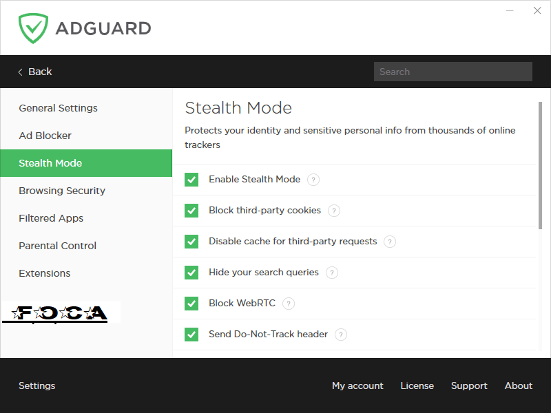Screen dimensions: 551x413
Task: Open Parental Control settings
Action: (x=86, y=246)
